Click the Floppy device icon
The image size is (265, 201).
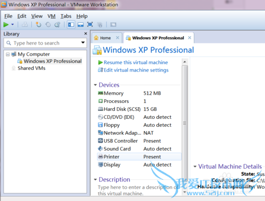[x=100, y=125]
